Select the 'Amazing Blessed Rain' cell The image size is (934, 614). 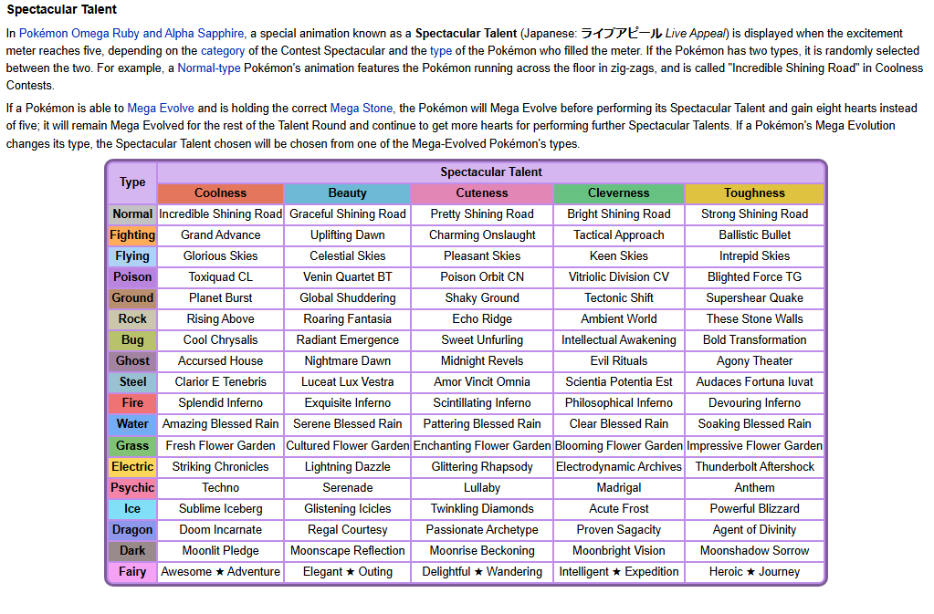220,424
